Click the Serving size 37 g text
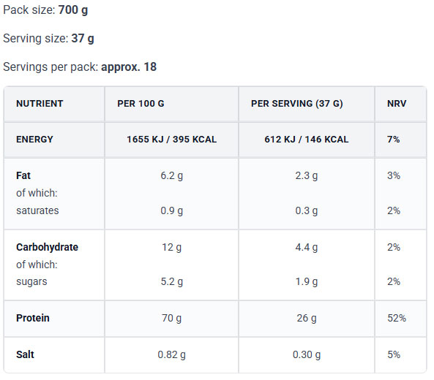 tap(48, 39)
